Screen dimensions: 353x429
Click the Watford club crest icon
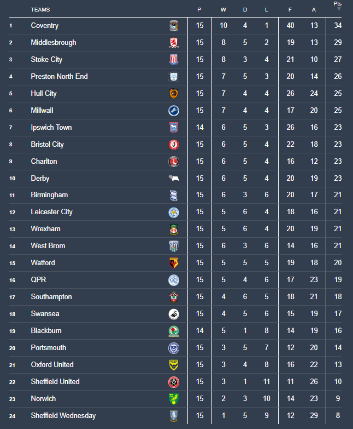174,263
